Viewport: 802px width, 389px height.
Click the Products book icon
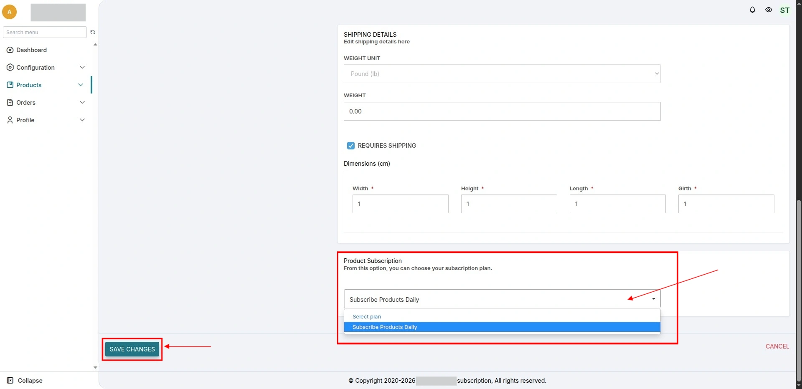pos(10,85)
